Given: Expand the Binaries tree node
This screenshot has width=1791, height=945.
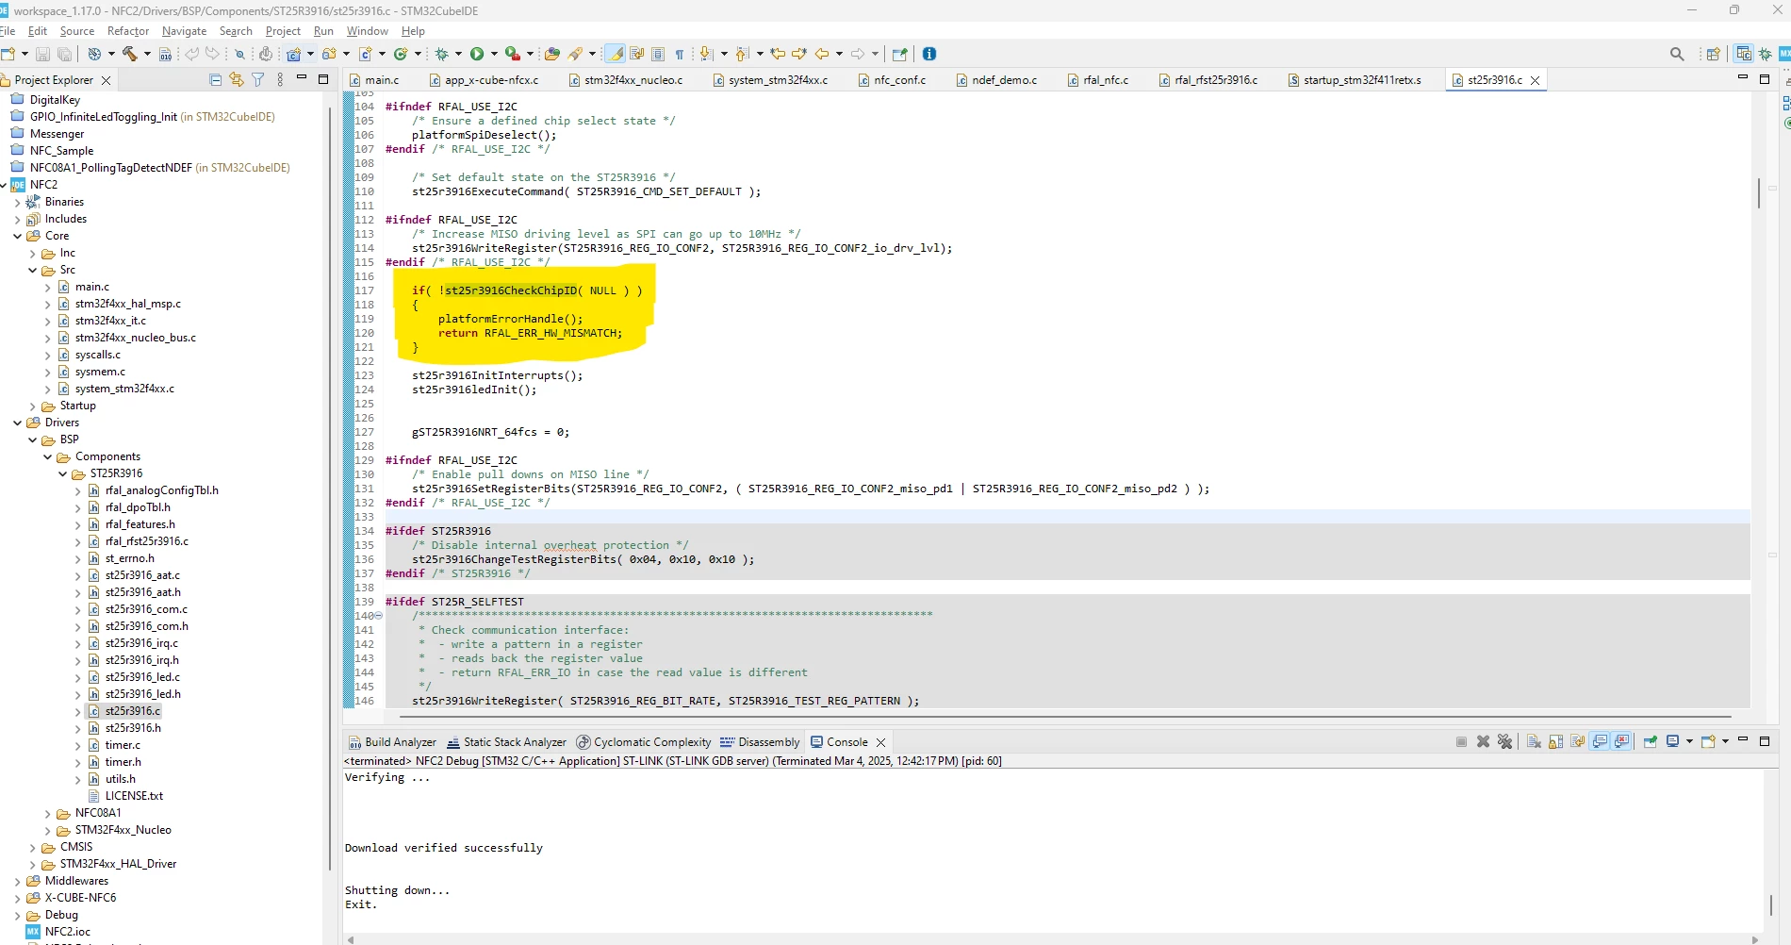Looking at the screenshot, I should [17, 202].
